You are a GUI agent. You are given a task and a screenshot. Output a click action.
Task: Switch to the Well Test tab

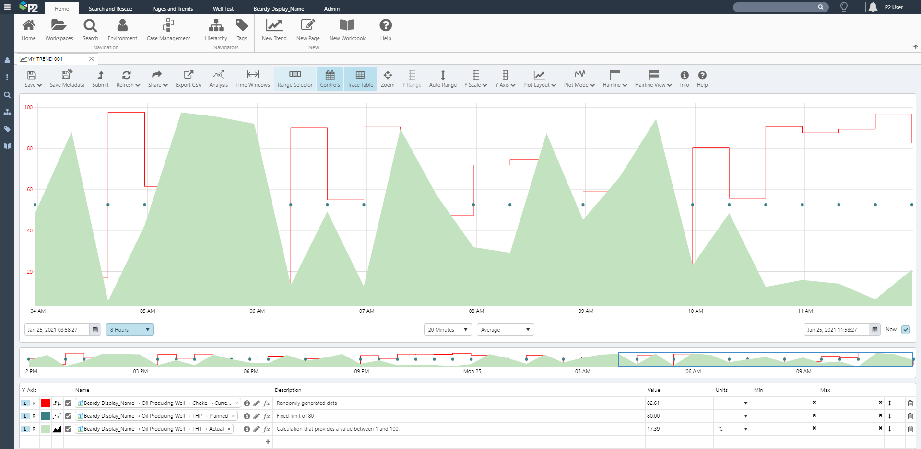point(223,9)
